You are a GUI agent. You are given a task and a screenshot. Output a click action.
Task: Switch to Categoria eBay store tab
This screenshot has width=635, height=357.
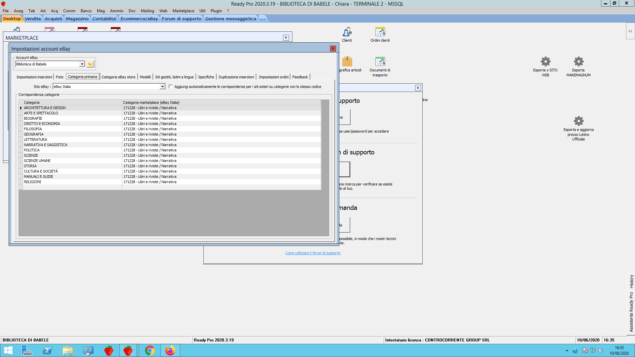click(x=118, y=77)
